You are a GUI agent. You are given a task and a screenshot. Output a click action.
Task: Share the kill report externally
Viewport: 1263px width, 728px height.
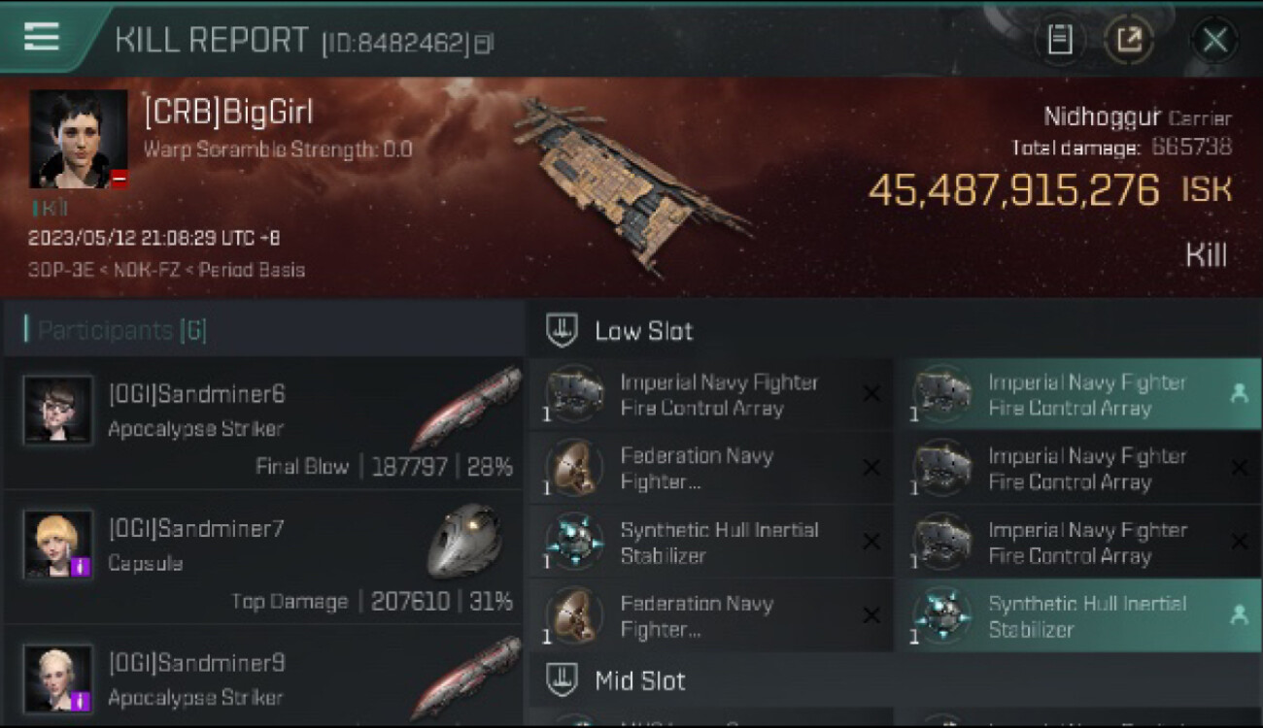pyautogui.click(x=1128, y=40)
